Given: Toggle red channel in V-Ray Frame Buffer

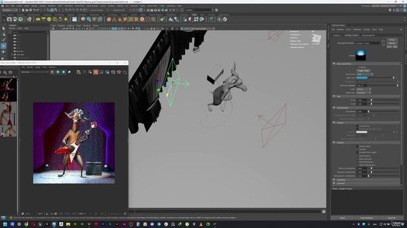Looking at the screenshot, I should tap(52, 72).
